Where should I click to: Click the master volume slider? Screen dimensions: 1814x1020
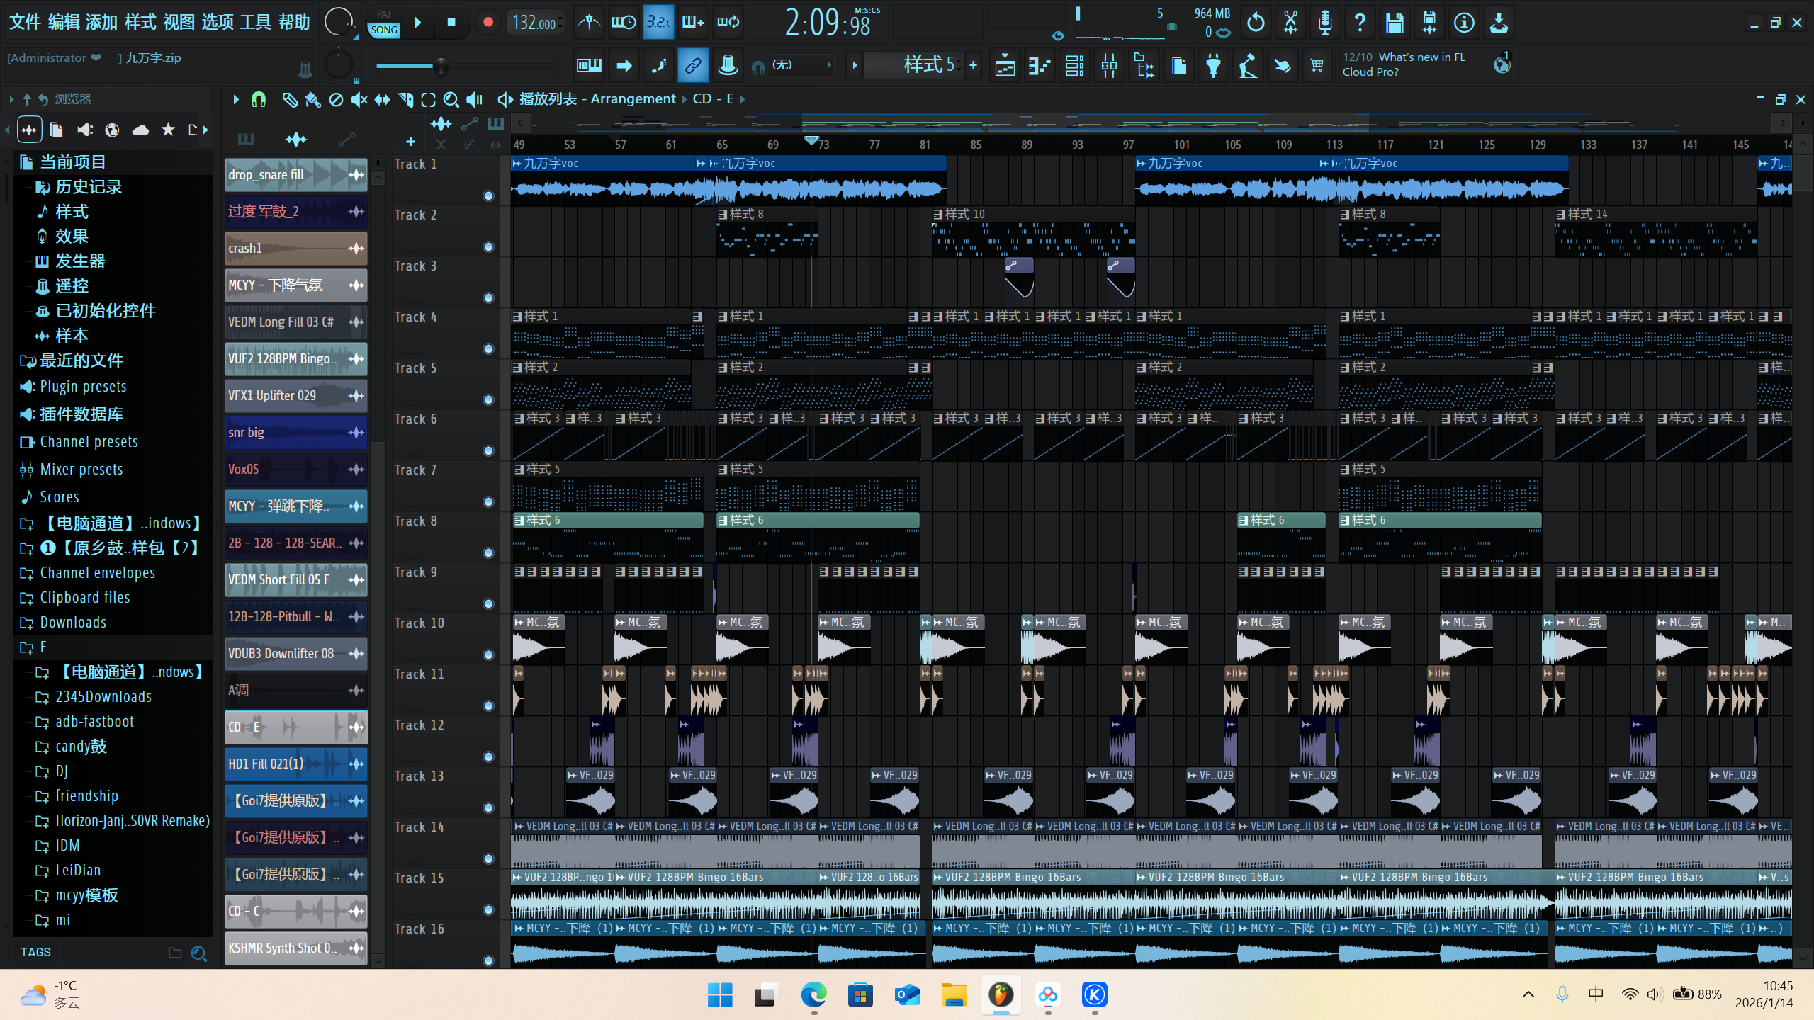[441, 66]
